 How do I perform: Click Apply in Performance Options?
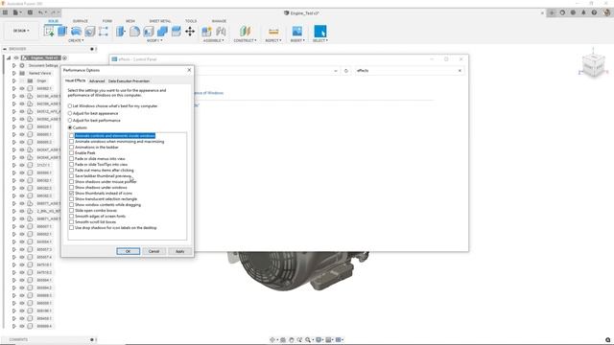[x=179, y=251]
